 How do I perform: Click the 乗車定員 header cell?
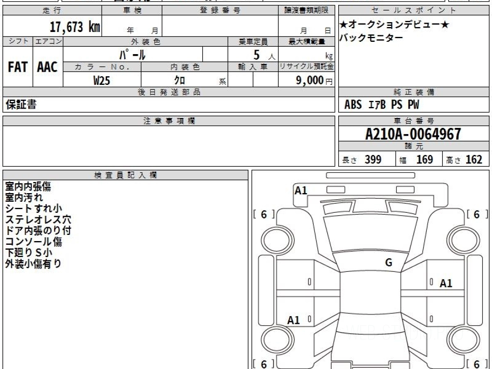pos(253,41)
